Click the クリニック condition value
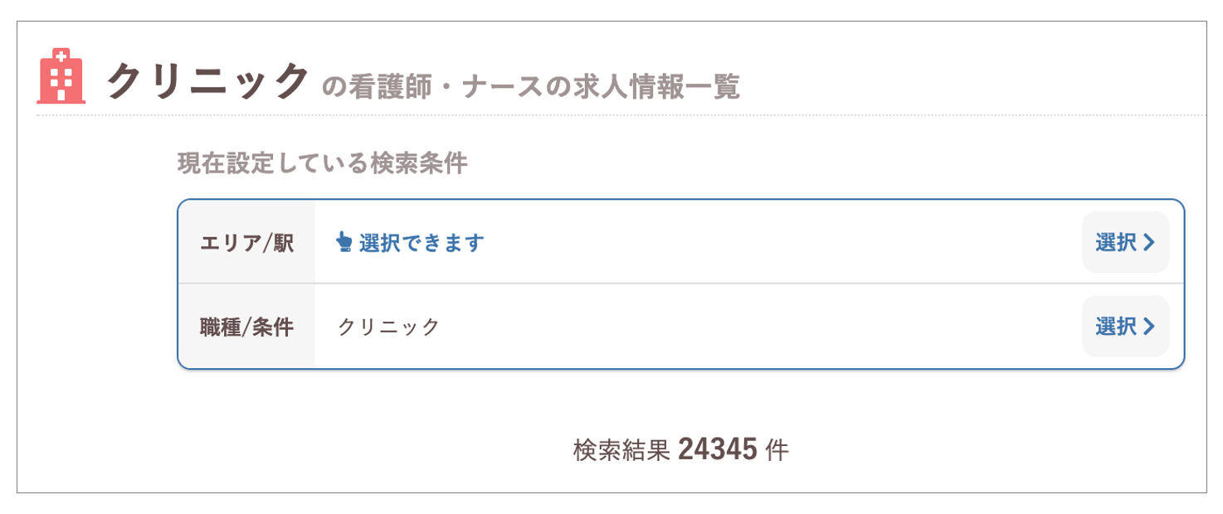 pos(388,327)
